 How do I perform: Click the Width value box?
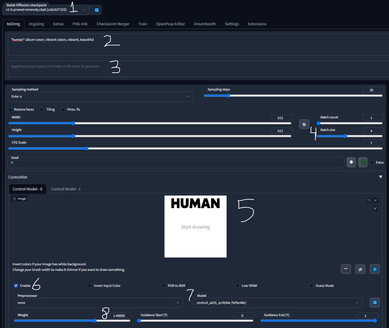(x=282, y=118)
